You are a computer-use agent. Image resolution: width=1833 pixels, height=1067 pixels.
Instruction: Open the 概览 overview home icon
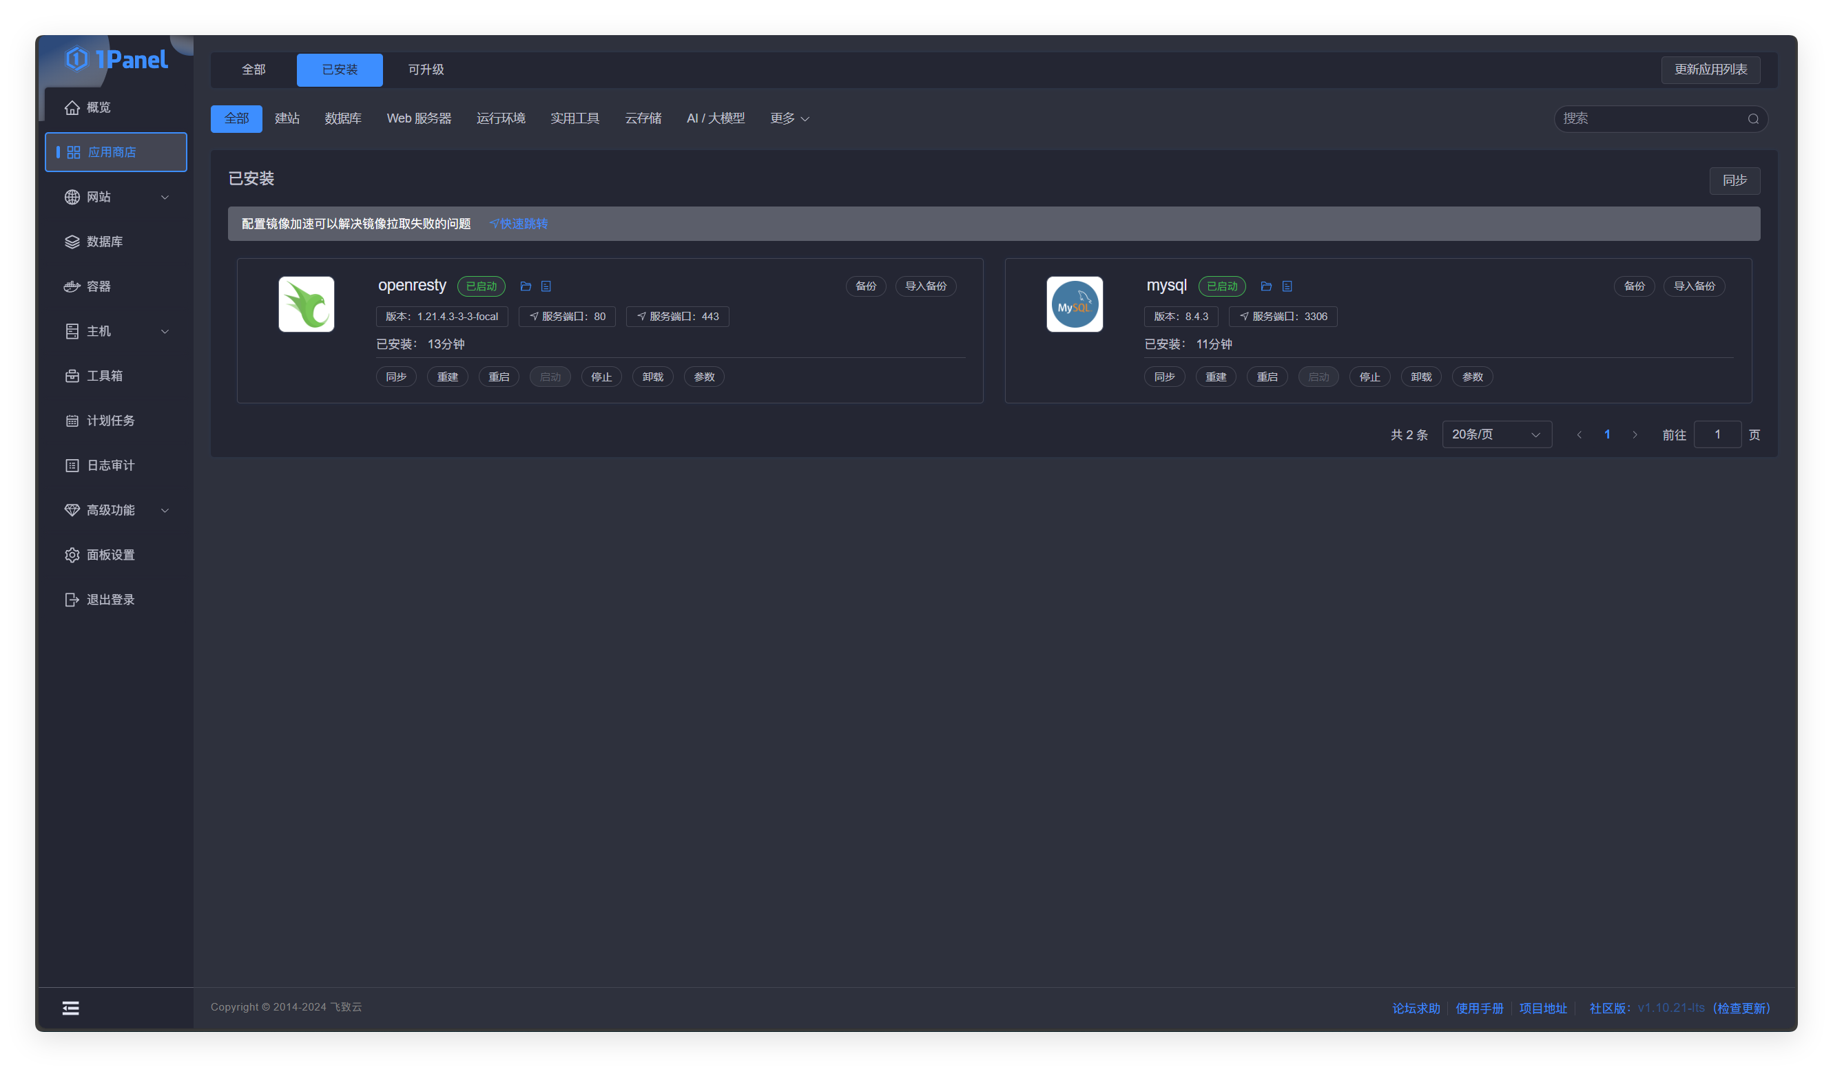(x=72, y=107)
